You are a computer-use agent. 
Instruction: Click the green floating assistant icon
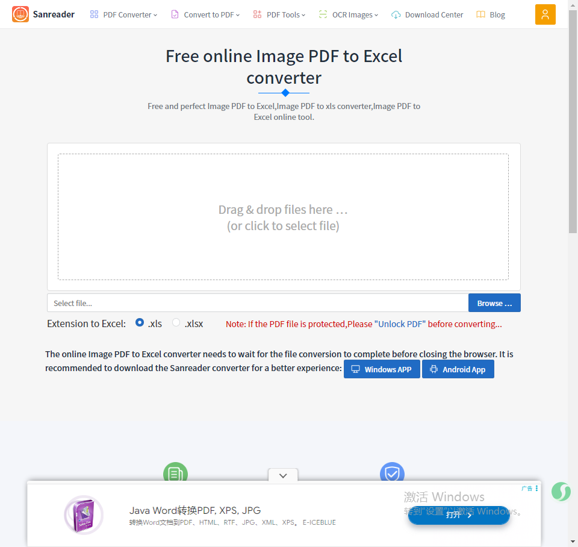pyautogui.click(x=561, y=492)
